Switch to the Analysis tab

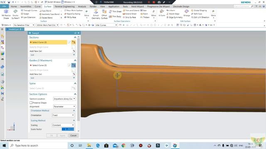pyautogui.click(x=82, y=7)
